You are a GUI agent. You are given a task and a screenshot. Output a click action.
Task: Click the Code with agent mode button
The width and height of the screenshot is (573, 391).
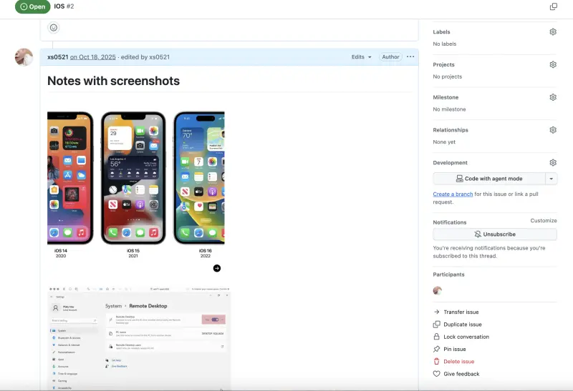489,179
